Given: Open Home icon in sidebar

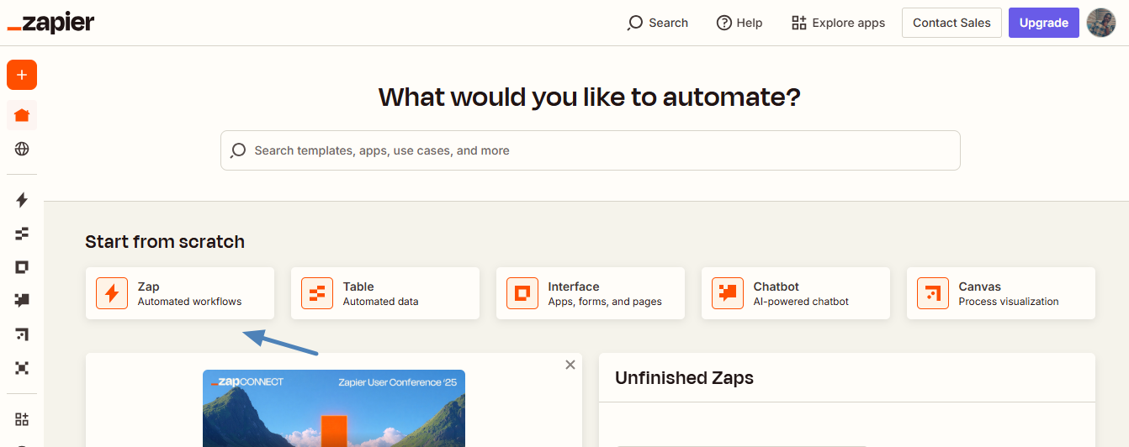Looking at the screenshot, I should click(x=22, y=115).
